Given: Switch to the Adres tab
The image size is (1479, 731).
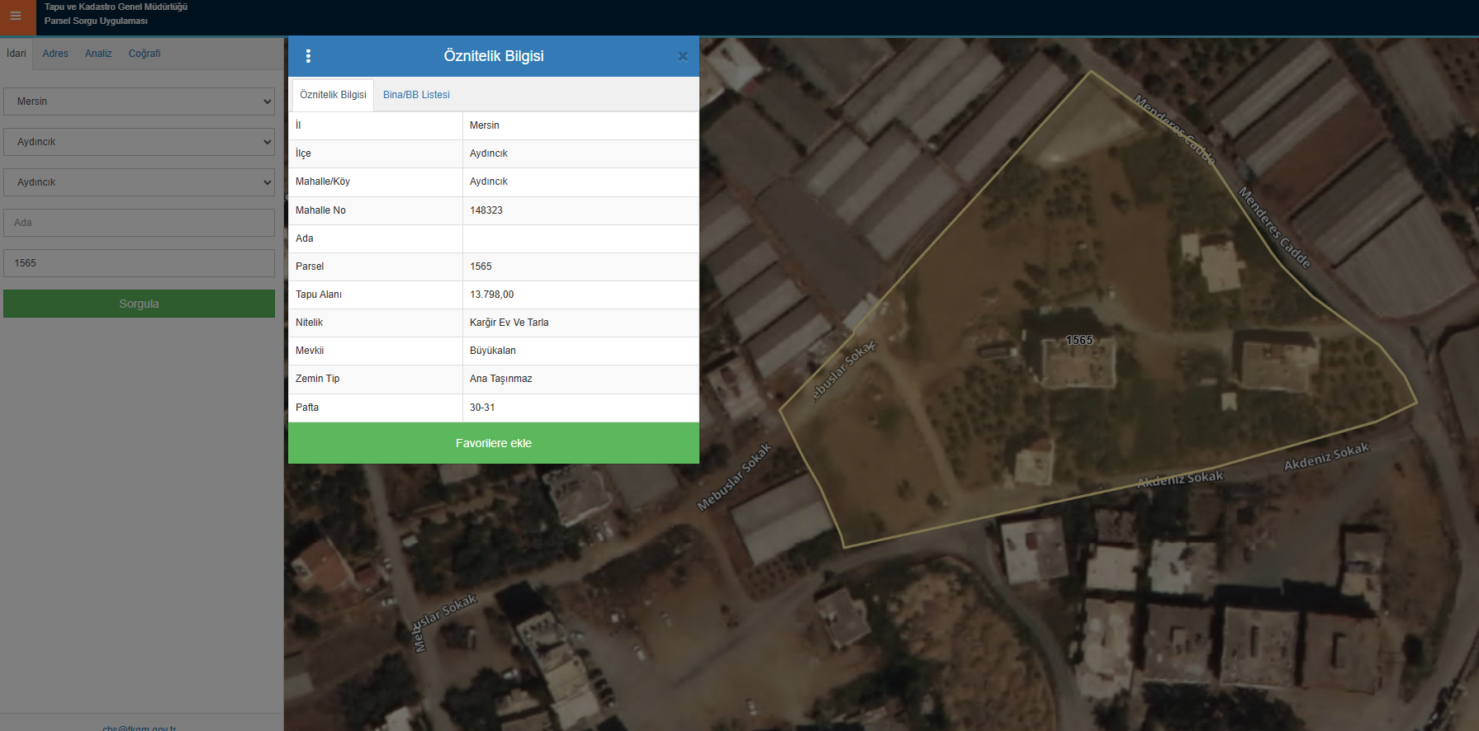Looking at the screenshot, I should (x=55, y=54).
